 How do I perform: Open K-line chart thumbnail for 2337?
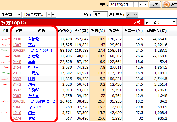tap(6, 79)
